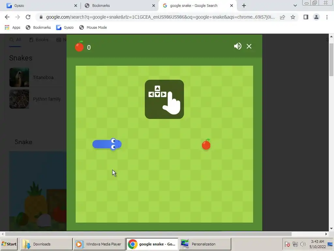Click the score value 0
This screenshot has height=251, width=334.
[x=89, y=47]
